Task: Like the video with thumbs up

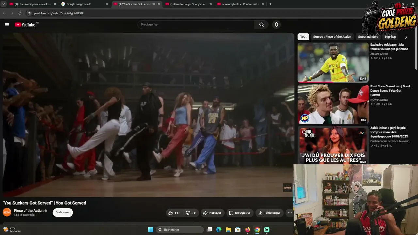Action: [174, 213]
